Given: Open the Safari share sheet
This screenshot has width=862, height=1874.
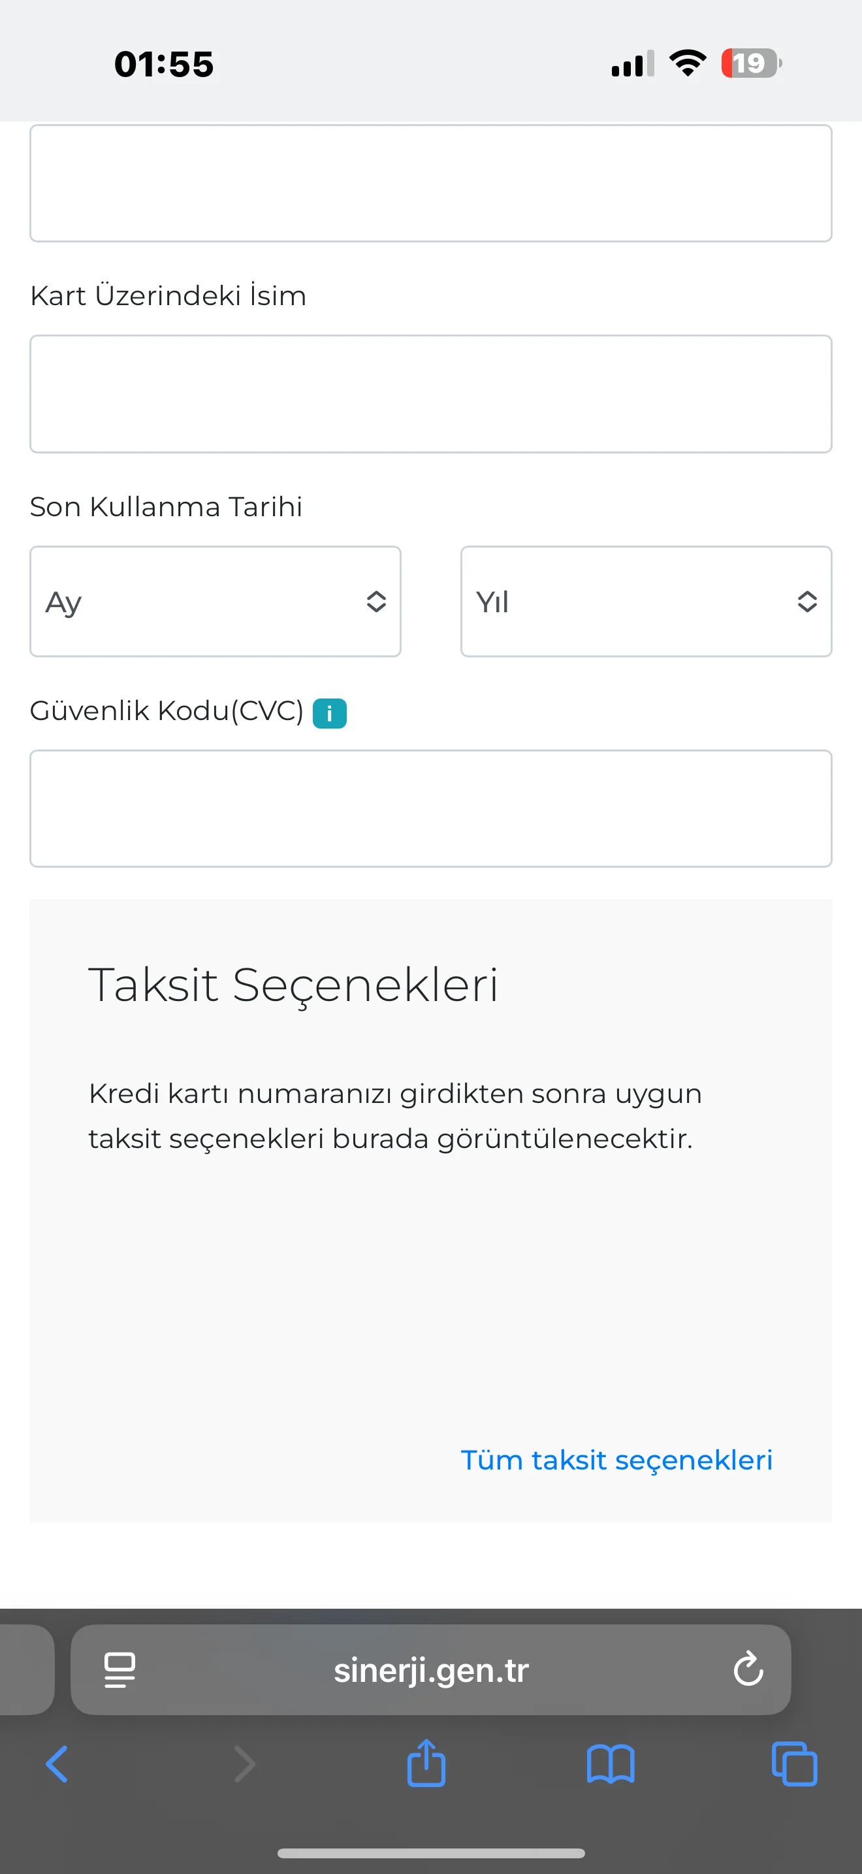Looking at the screenshot, I should coord(426,1763).
